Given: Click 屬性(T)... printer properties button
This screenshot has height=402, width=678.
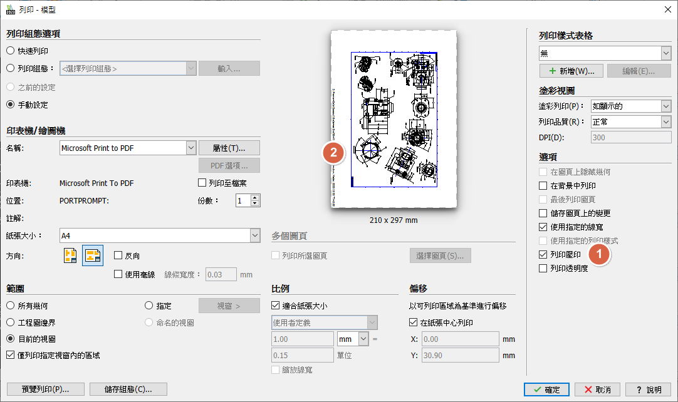Looking at the screenshot, I should [229, 148].
